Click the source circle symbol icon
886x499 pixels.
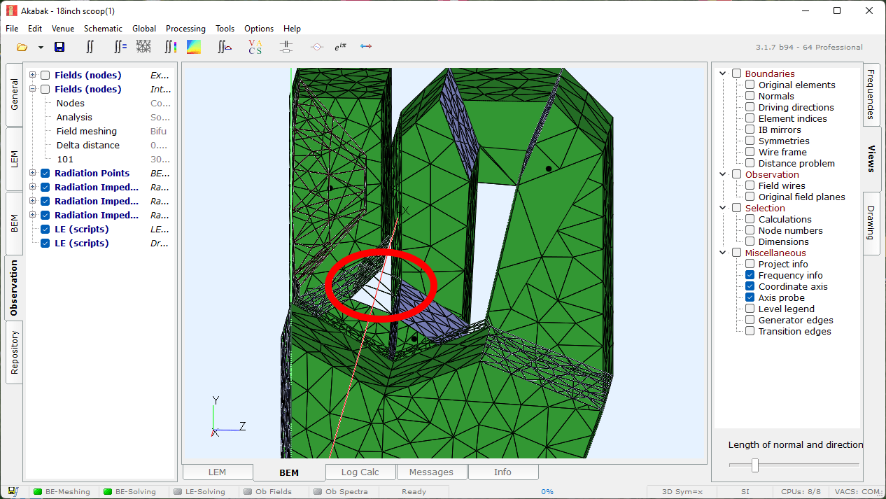coord(316,47)
